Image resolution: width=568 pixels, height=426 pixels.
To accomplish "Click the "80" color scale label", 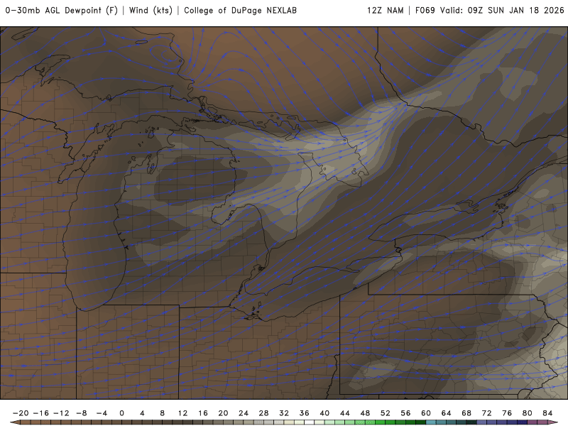I will tap(528, 413).
